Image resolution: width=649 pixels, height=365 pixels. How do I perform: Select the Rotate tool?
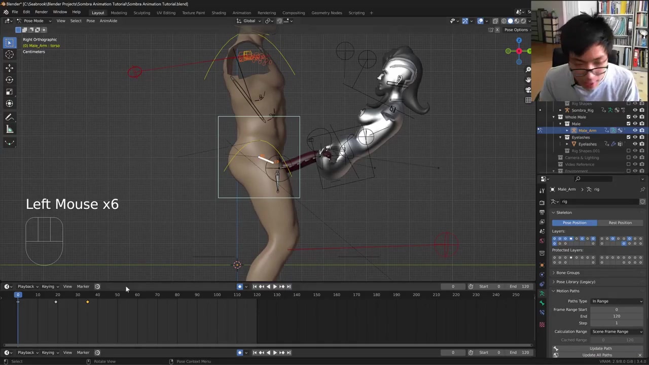click(9, 80)
